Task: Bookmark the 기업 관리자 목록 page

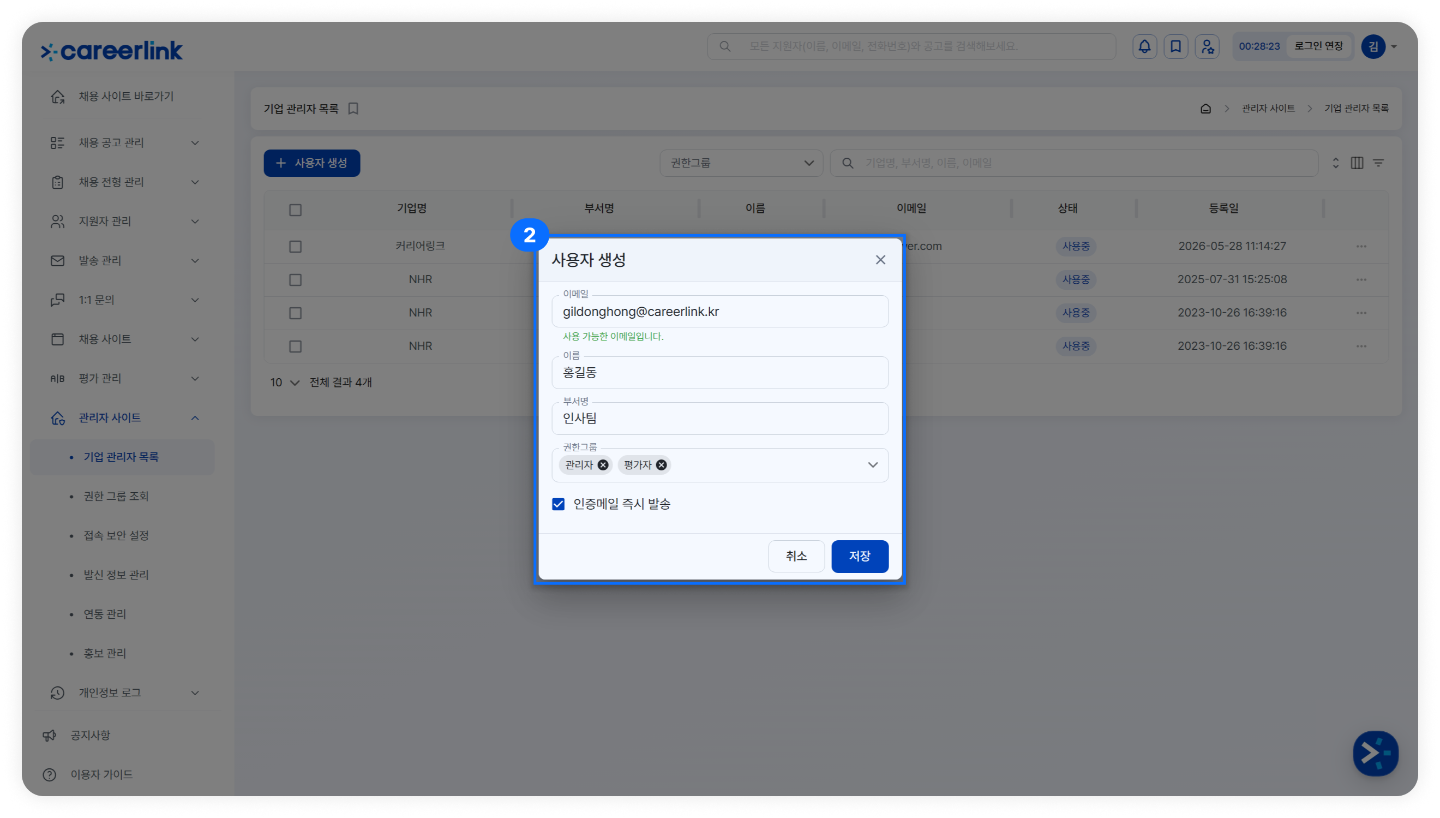Action: [353, 109]
